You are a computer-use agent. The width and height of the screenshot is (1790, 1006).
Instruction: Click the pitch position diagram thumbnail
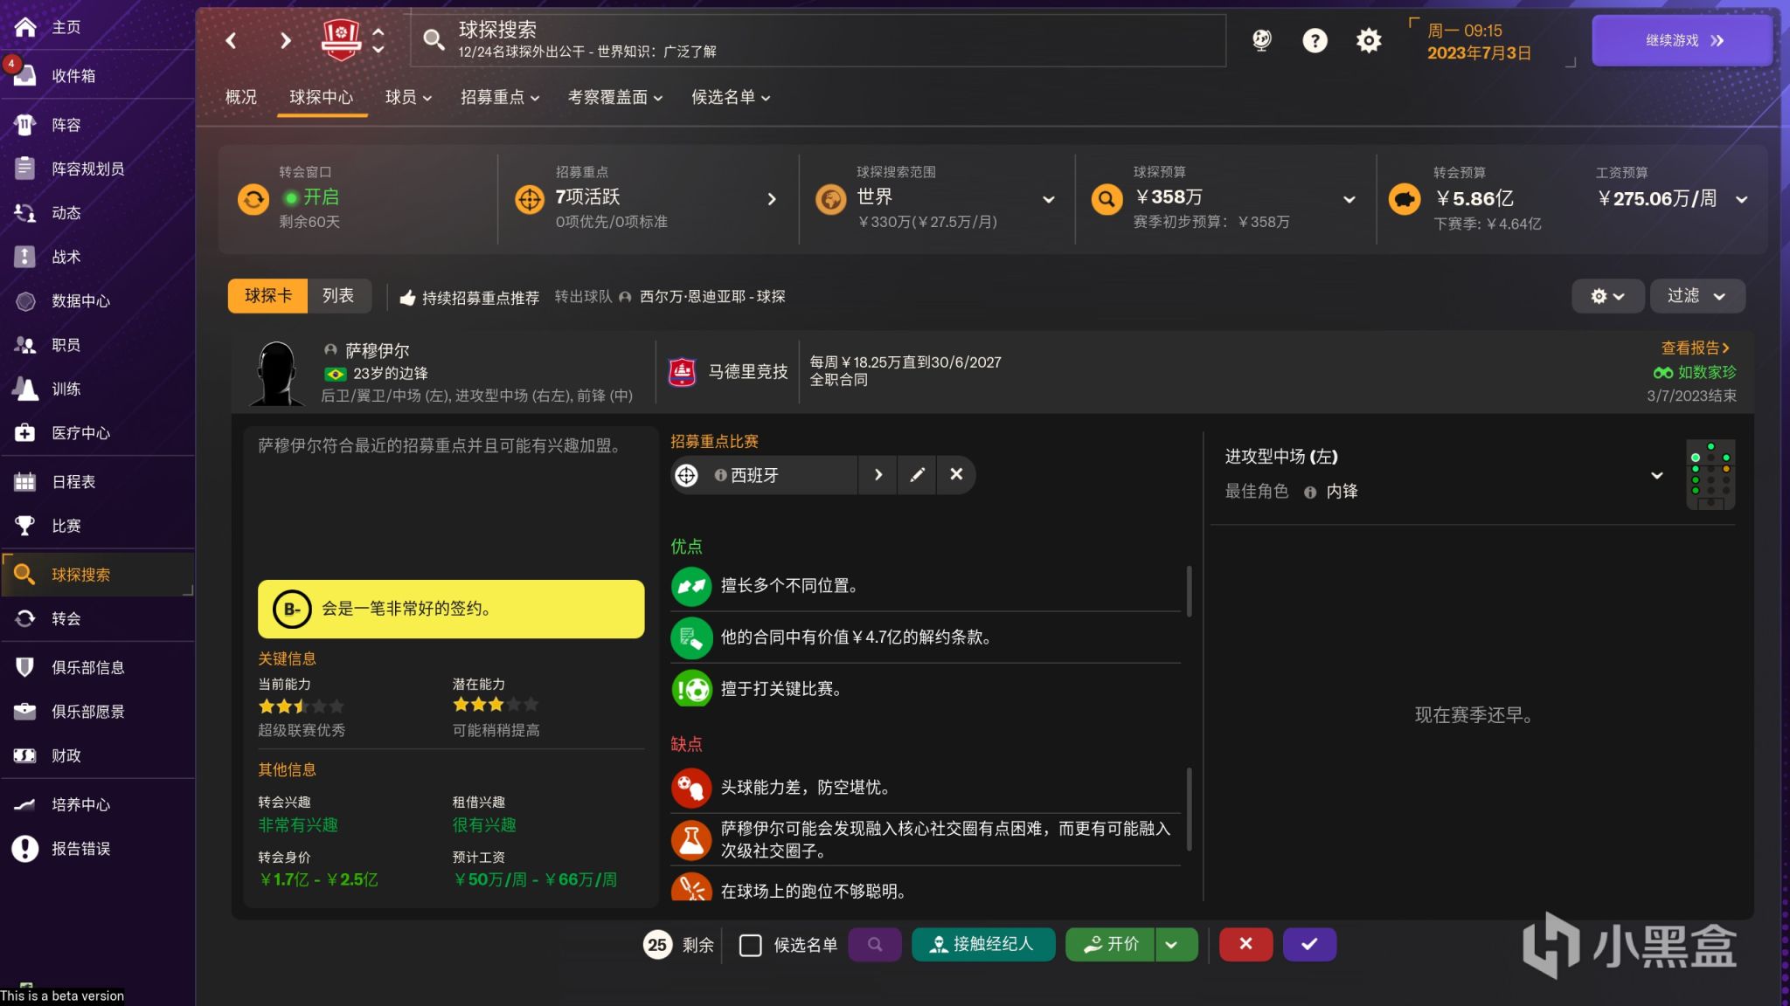point(1710,475)
